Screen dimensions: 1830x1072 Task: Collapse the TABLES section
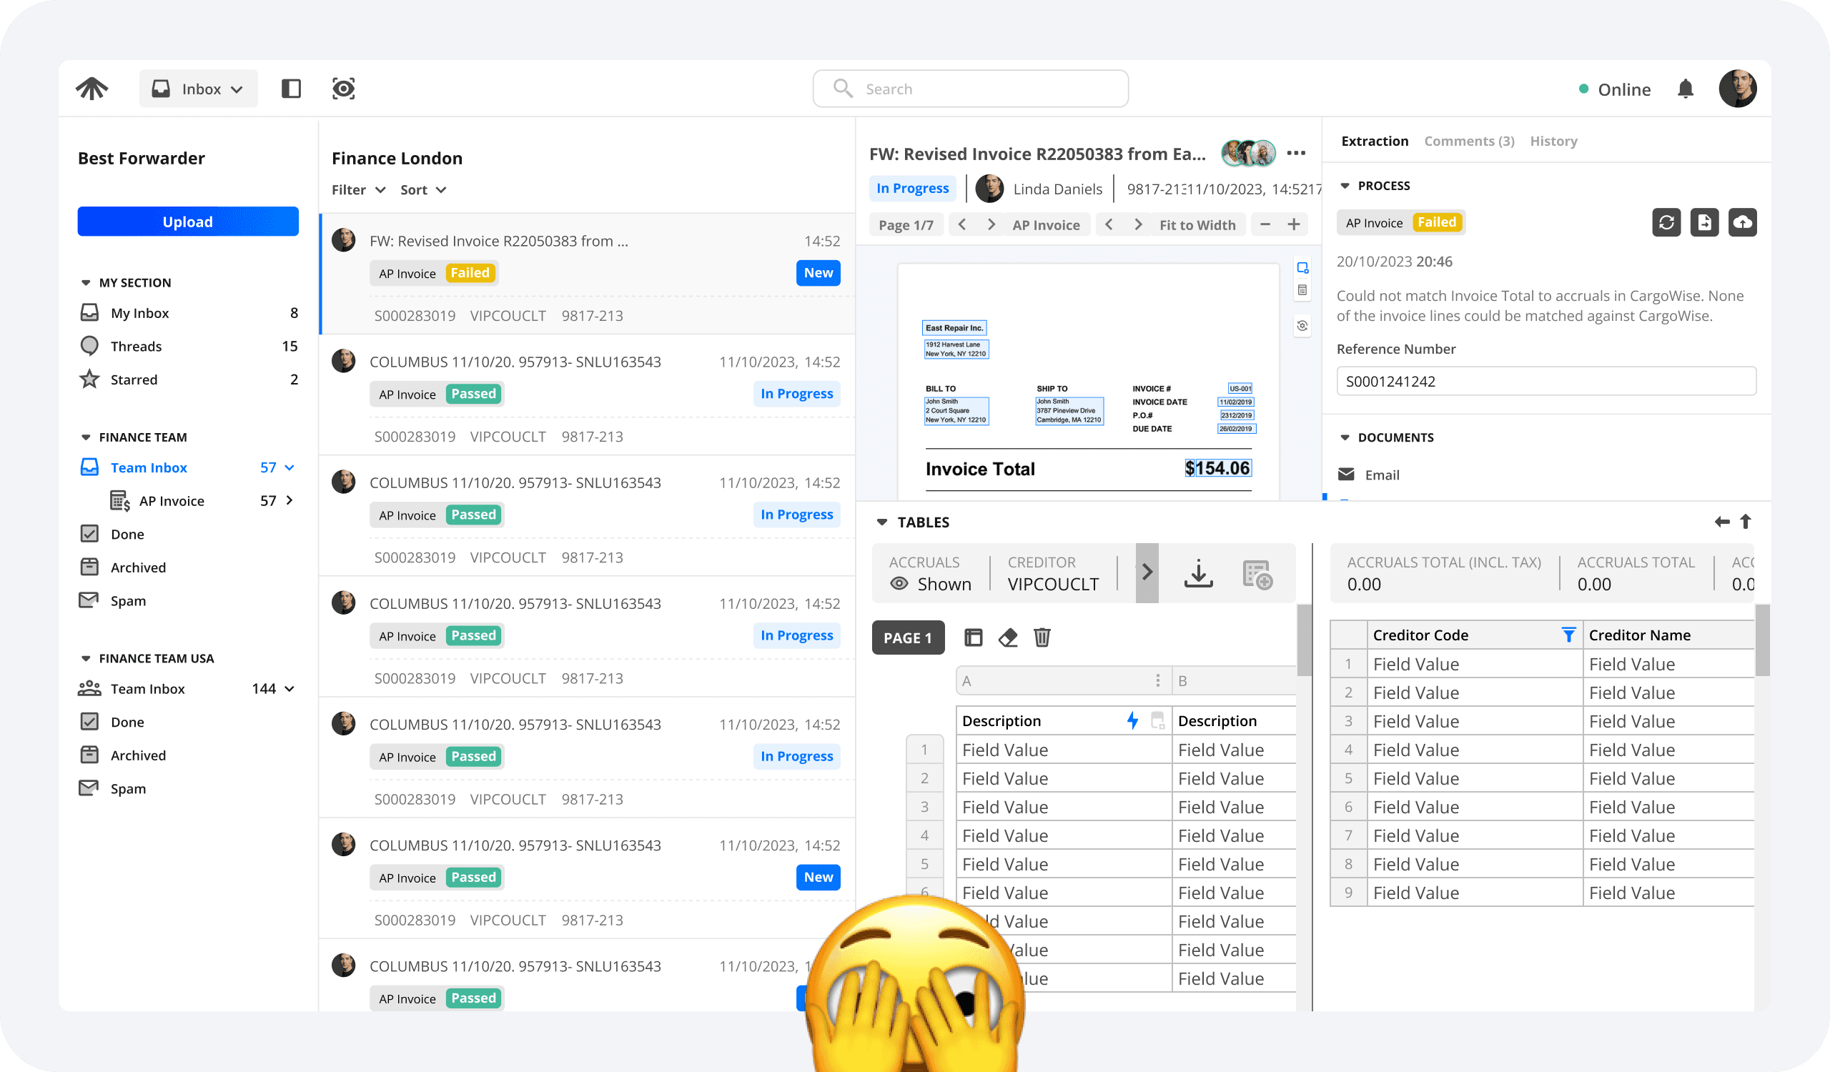881,522
